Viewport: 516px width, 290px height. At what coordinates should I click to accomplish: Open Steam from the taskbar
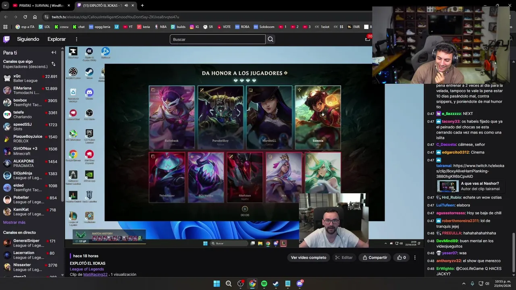(x=276, y=284)
